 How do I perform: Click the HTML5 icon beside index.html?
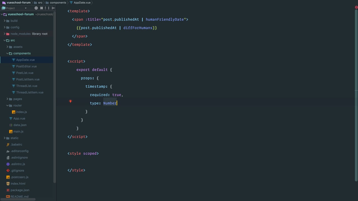(x=8, y=184)
